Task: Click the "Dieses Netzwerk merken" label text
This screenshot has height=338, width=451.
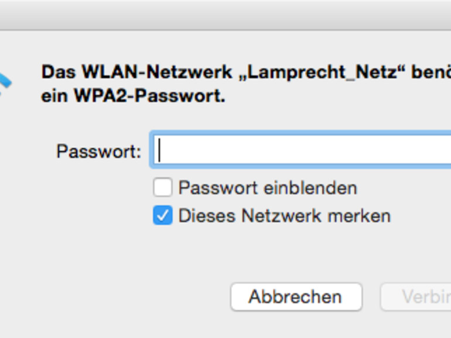Action: pos(284,216)
